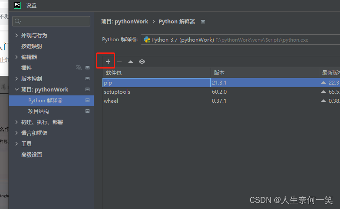The height and width of the screenshot is (209, 340).
Task: Select the setuptools package row
Action: (x=221, y=91)
